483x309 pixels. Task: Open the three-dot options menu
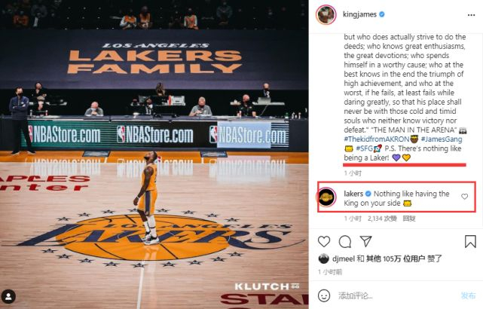point(471,15)
